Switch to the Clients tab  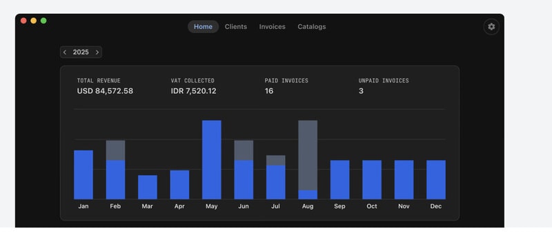236,27
